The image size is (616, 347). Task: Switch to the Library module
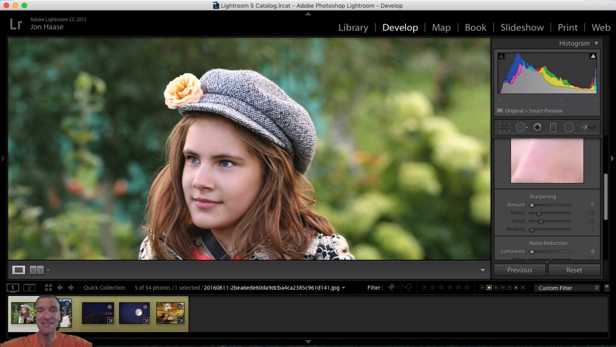point(353,27)
